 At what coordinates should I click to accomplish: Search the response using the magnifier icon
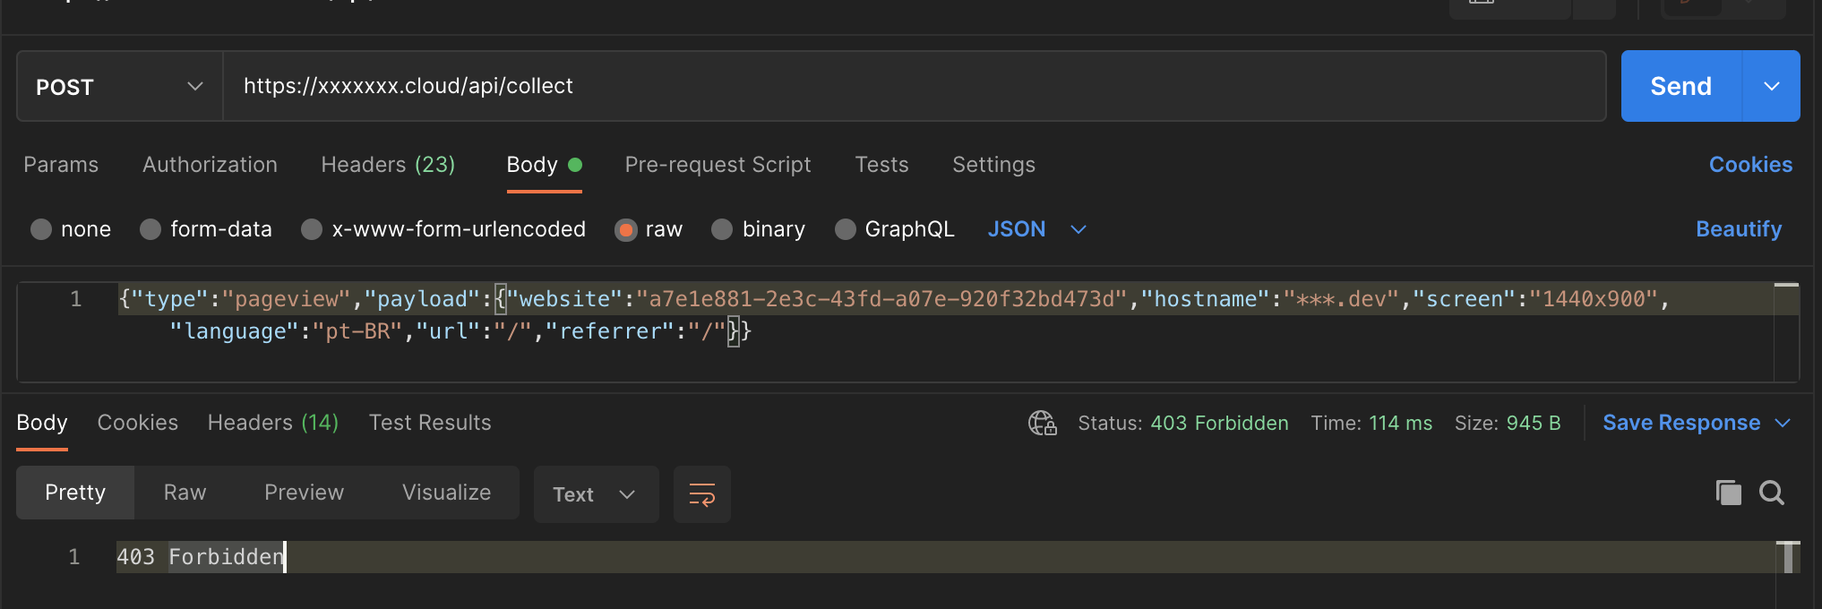(x=1772, y=493)
